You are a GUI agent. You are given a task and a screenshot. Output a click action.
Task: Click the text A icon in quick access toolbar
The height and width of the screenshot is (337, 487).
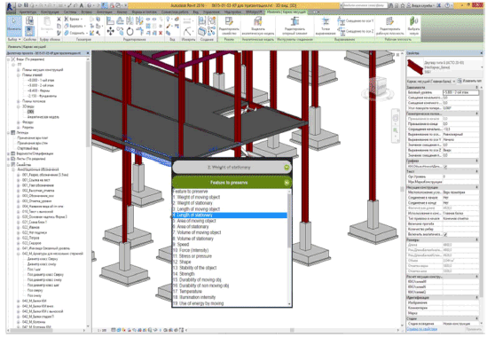click(x=82, y=5)
